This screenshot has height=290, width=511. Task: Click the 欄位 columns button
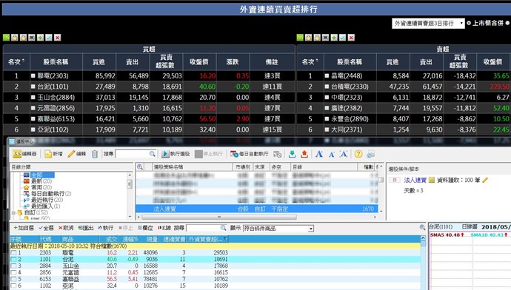(145, 228)
